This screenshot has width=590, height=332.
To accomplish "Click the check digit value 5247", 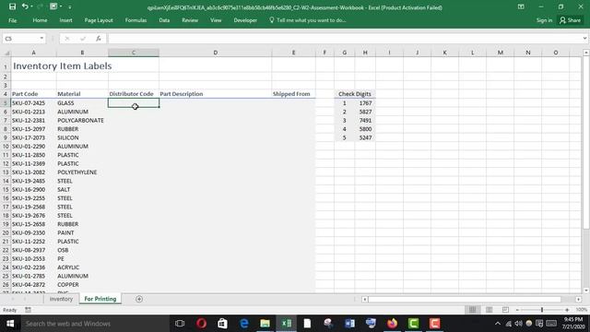I will [x=365, y=137].
